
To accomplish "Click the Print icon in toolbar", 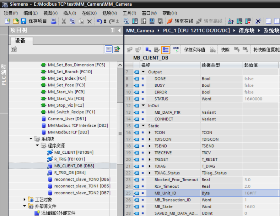I will tap(54, 21).
